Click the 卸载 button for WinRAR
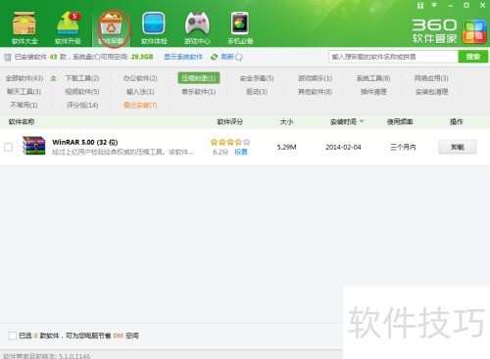The width and height of the screenshot is (490, 359). pyautogui.click(x=458, y=147)
